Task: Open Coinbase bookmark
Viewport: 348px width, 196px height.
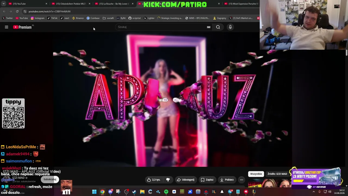Action: pyautogui.click(x=93, y=18)
